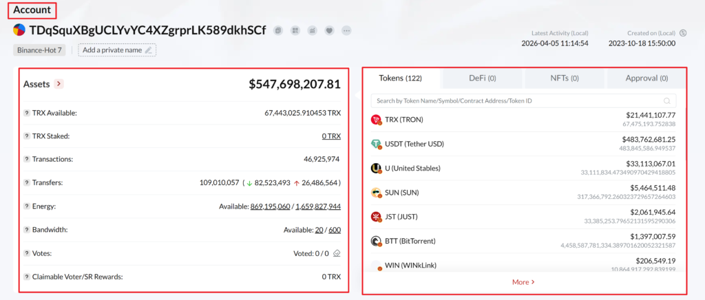Switch to the DeFi (0) tab
Screen dimensions: 705x300
click(483, 78)
